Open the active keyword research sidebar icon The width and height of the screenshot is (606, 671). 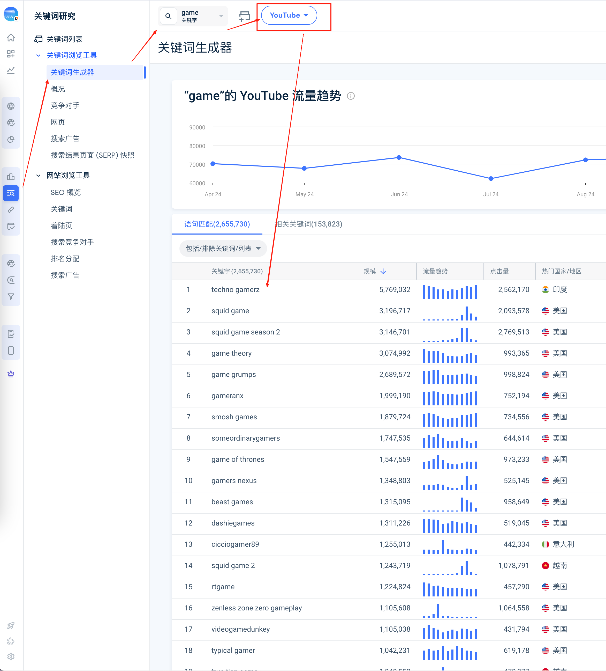click(11, 193)
